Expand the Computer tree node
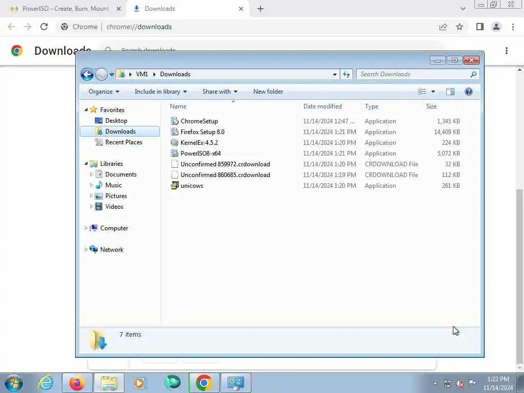This screenshot has height=393, width=524. point(86,228)
